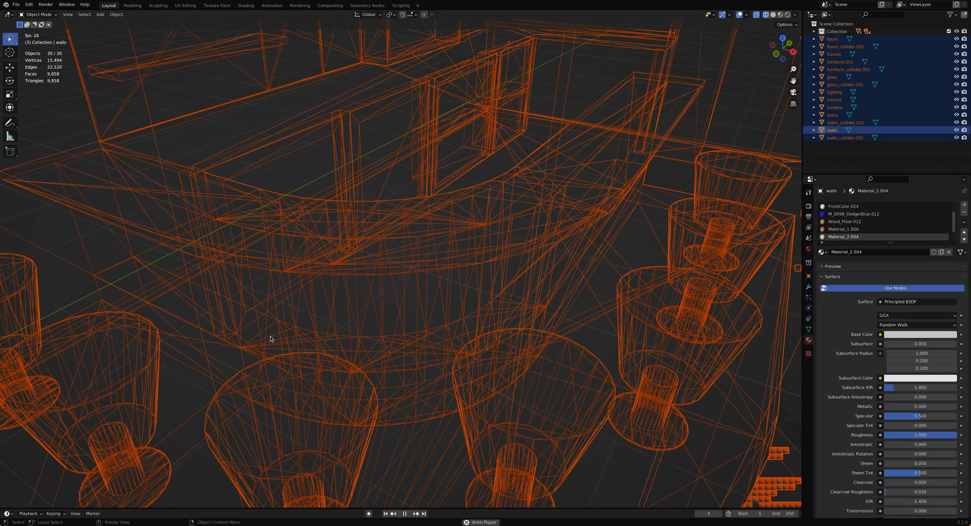Screen dimensions: 971x526
Task: Expand the Preview panel
Action: [x=832, y=267]
